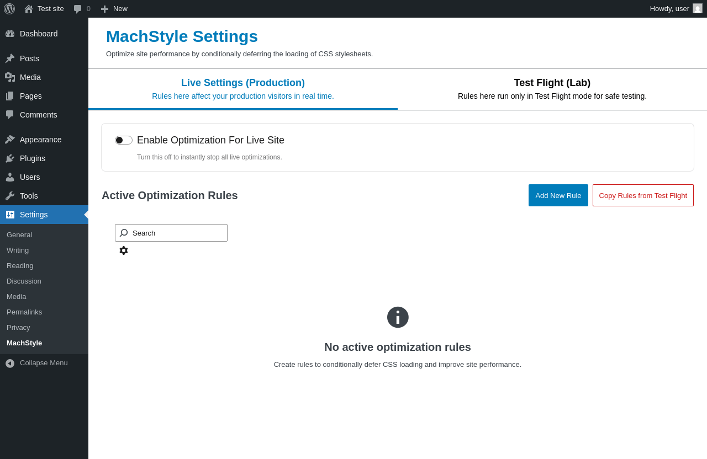Click the Appearance paintbrush icon

(10, 140)
